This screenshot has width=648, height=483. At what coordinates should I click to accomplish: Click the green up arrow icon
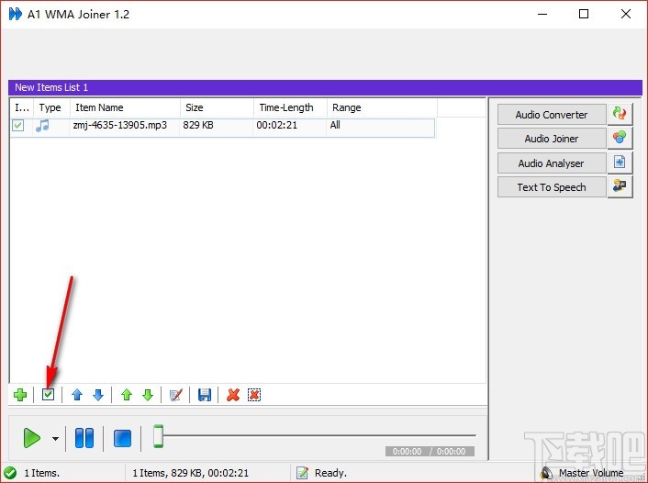pos(127,395)
